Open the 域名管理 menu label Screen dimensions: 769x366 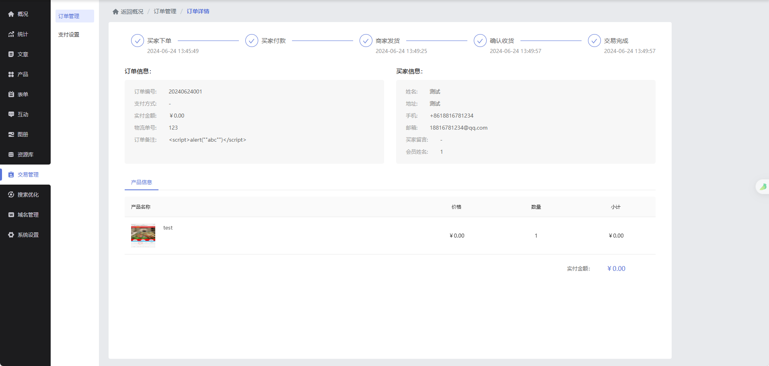[28, 215]
